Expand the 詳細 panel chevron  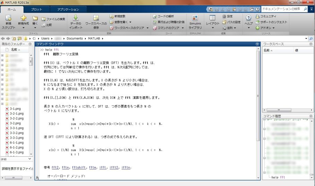30,159
